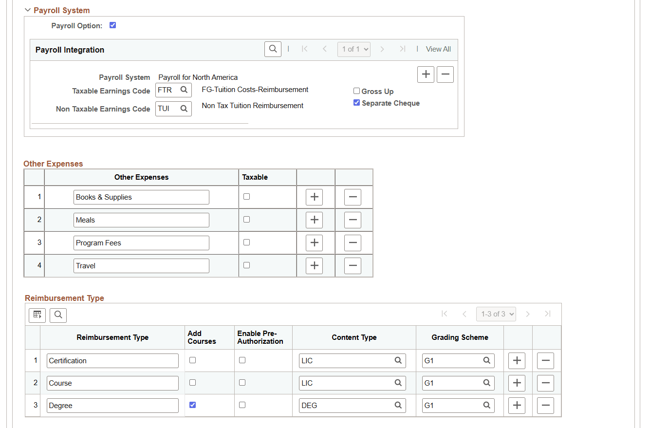650x428 pixels.
Task: Edit the Program Fees expense field
Action: 141,243
